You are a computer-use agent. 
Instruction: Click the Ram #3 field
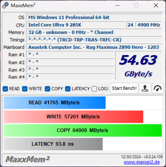click(x=70, y=70)
